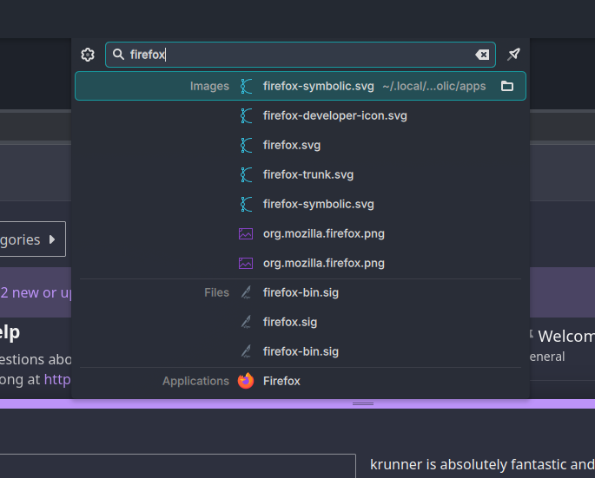This screenshot has width=595, height=478.
Task: Open the http link in background page
Action: (57, 379)
